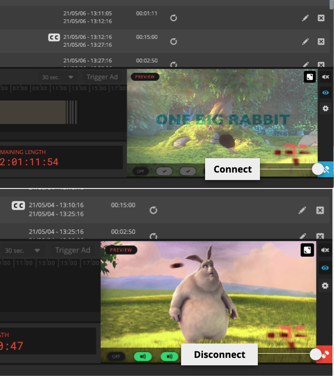
Task: Click the date 21/05/06 - 13:11:05
Action: tap(87, 13)
